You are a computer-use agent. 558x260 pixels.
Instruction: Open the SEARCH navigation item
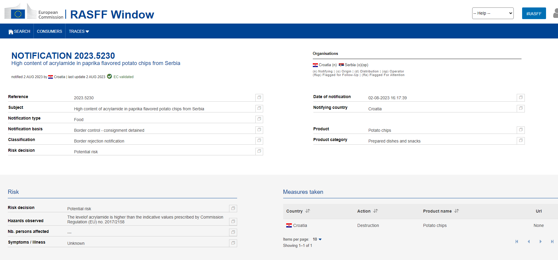19,31
